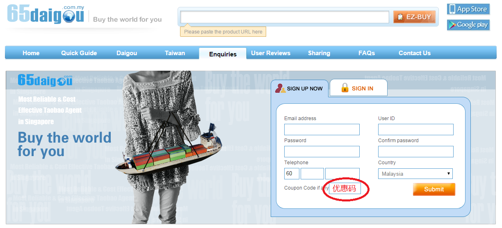Image resolution: width=502 pixels, height=228 pixels.
Task: Click the 65daigou banner logo over image
Action: click(45, 80)
